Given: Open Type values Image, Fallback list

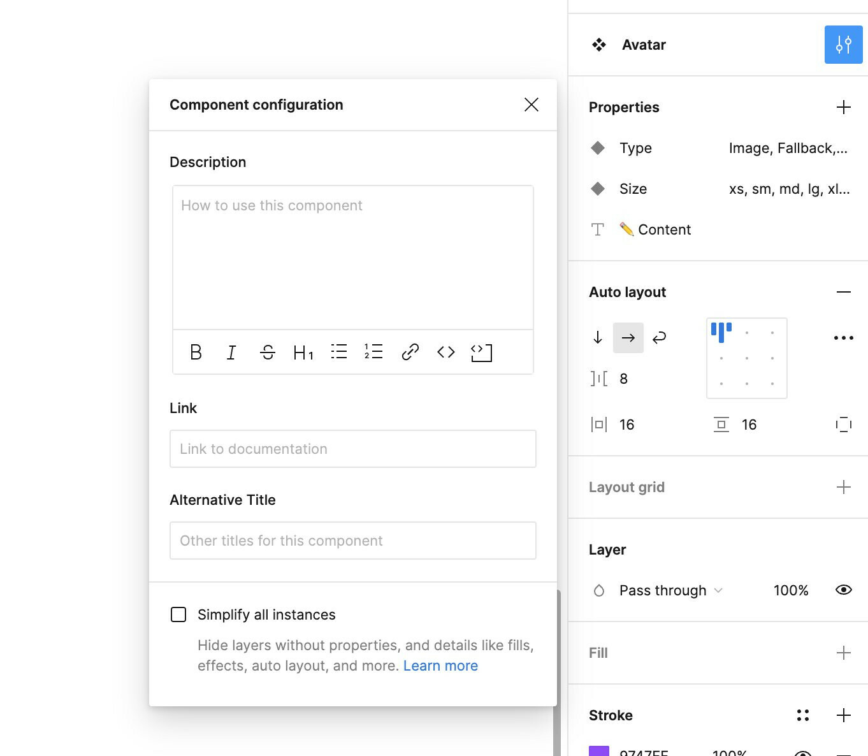Looking at the screenshot, I should click(788, 148).
